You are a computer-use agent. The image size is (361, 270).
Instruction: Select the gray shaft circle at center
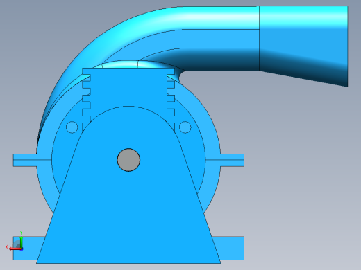pyautogui.click(x=128, y=160)
